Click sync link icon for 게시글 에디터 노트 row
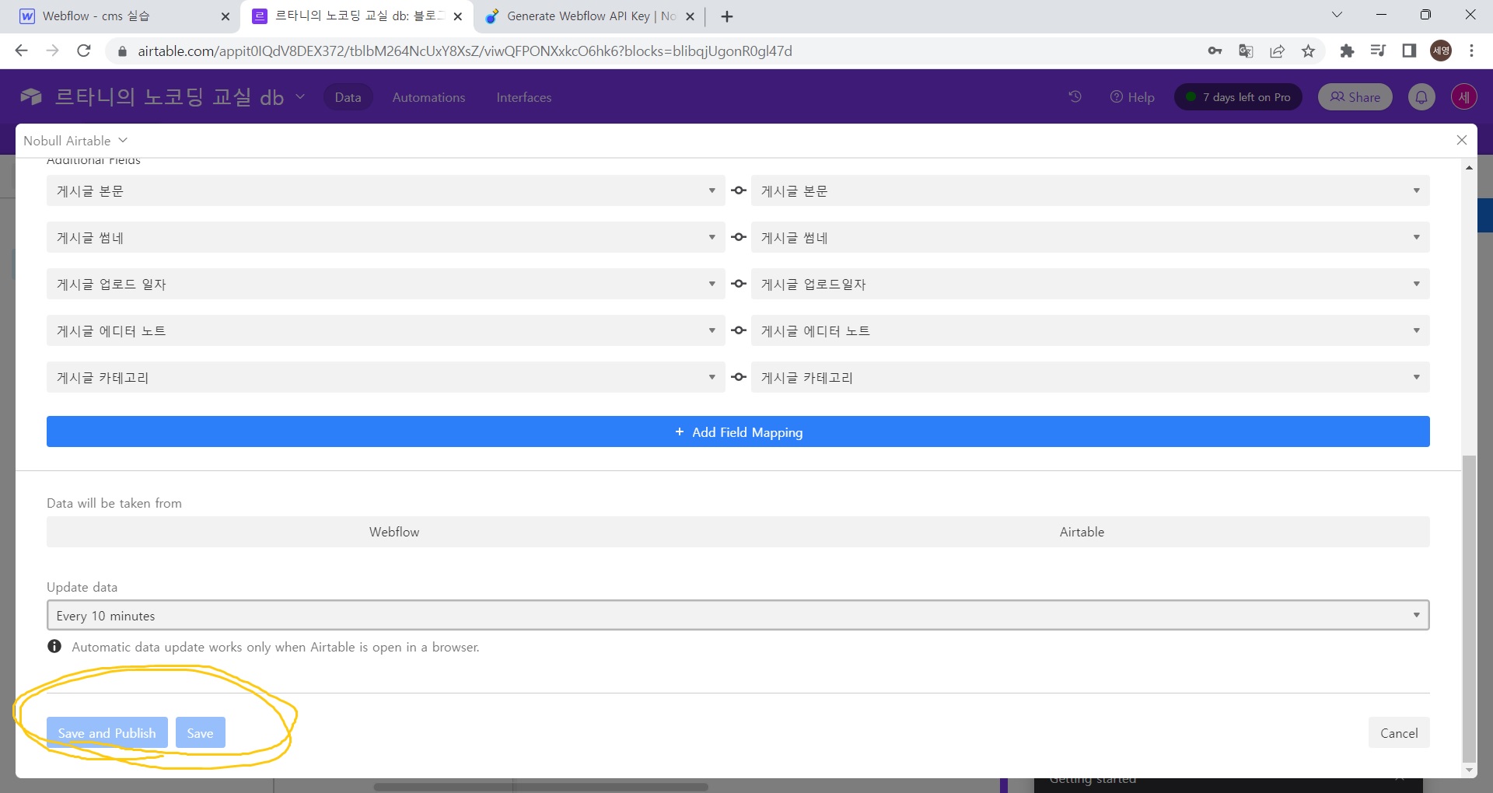Screen dimensions: 1493x793 coord(739,330)
